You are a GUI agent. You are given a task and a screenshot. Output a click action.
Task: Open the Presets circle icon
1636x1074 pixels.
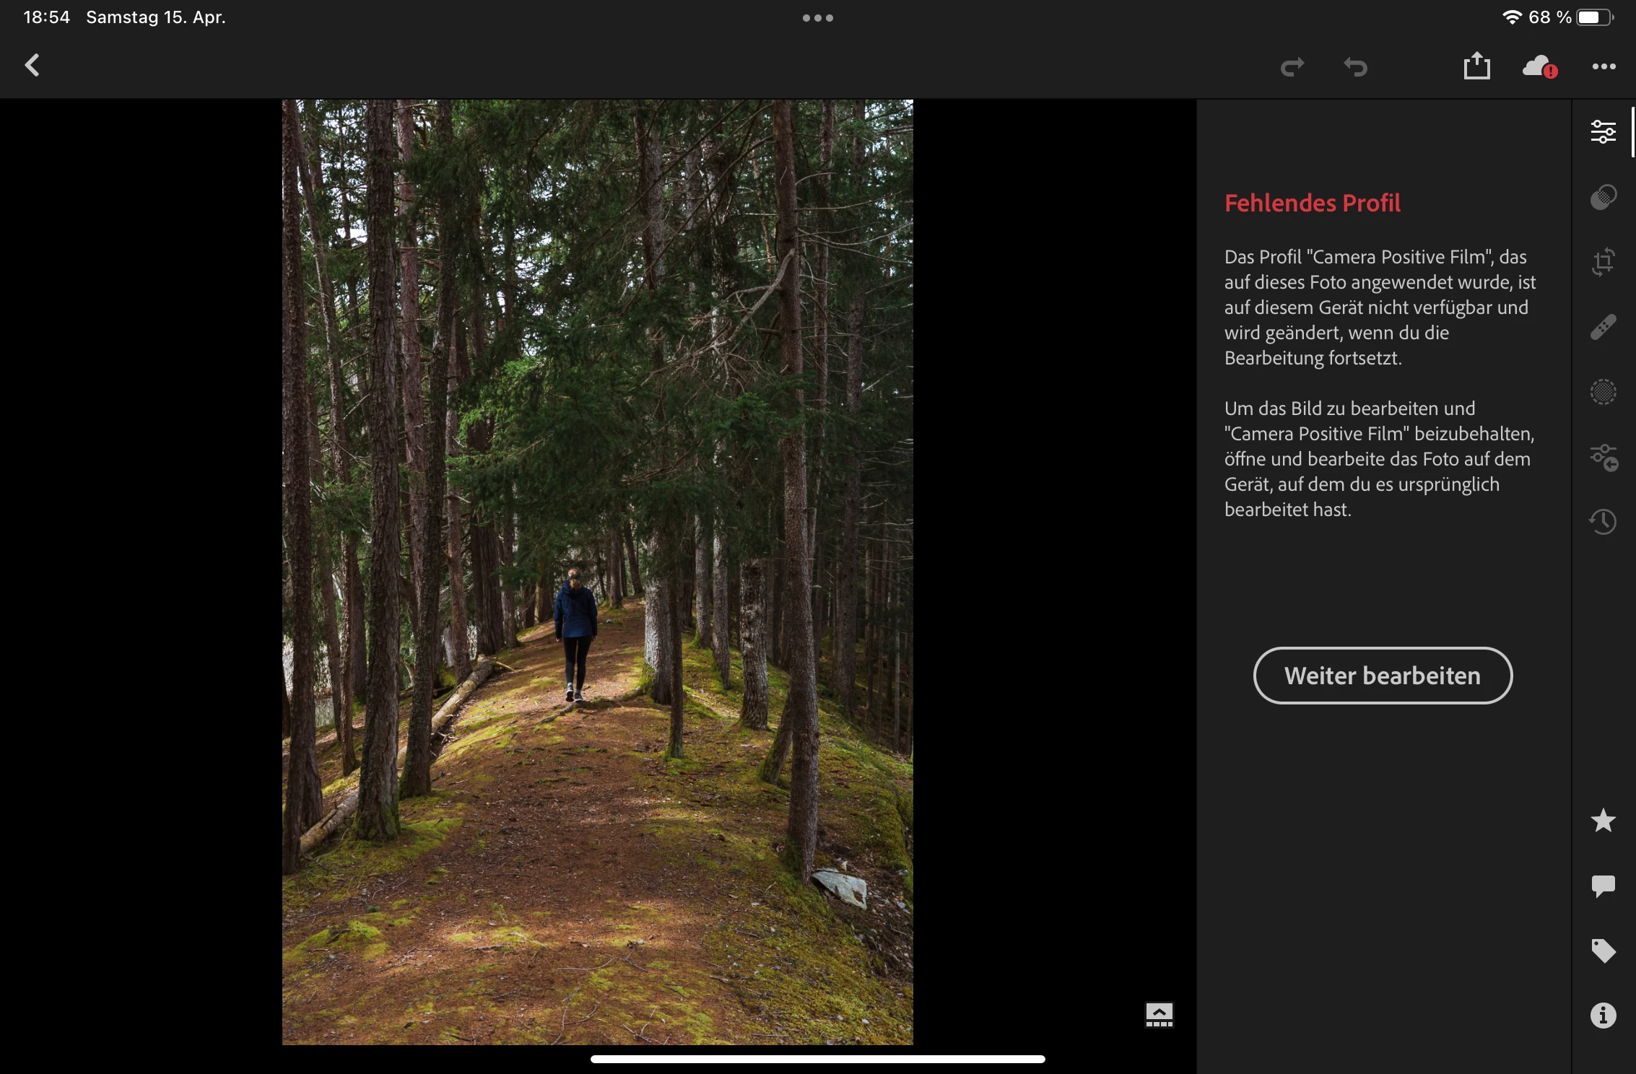[1603, 392]
